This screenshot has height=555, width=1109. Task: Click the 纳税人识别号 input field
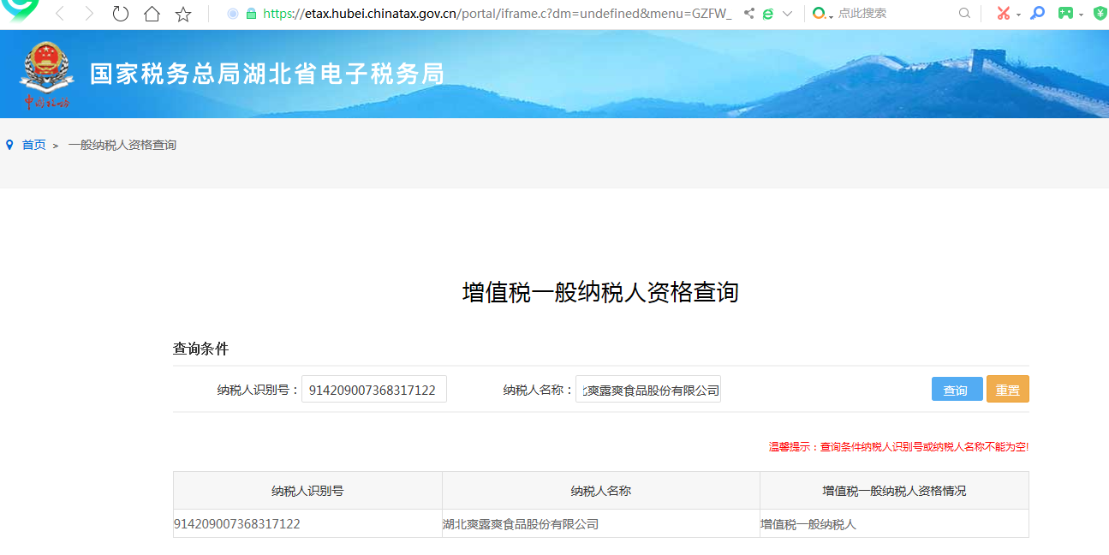click(x=373, y=390)
